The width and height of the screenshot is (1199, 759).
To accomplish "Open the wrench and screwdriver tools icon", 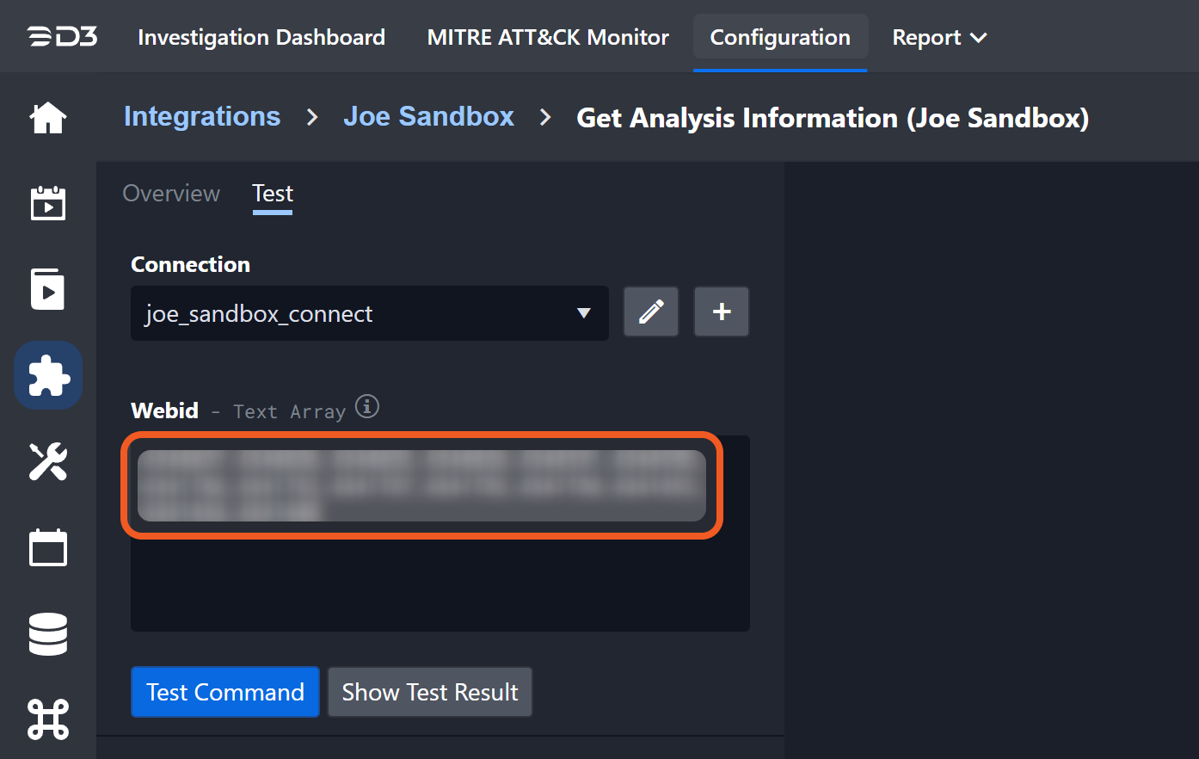I will pos(48,461).
